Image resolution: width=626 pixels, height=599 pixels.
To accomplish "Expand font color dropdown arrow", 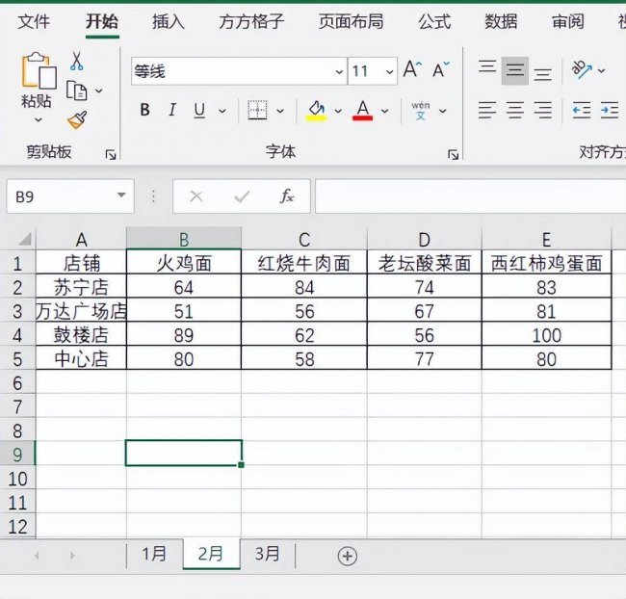I will point(384,111).
